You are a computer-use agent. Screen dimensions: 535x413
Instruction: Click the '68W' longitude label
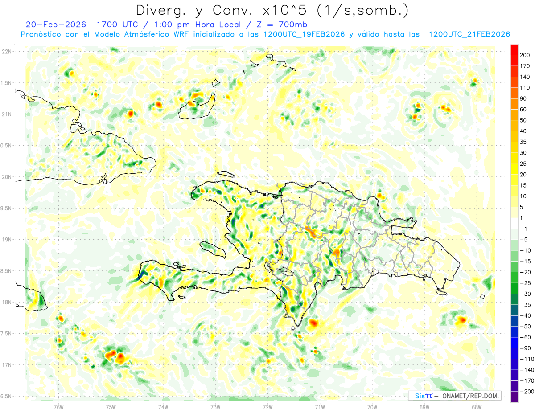click(x=477, y=407)
